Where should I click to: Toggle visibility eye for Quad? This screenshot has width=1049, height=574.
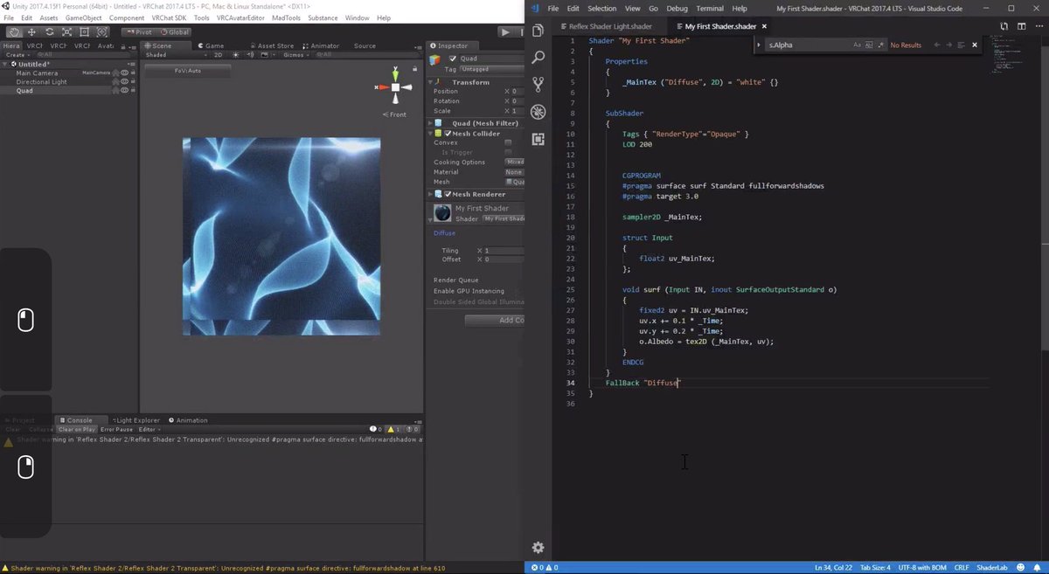125,91
